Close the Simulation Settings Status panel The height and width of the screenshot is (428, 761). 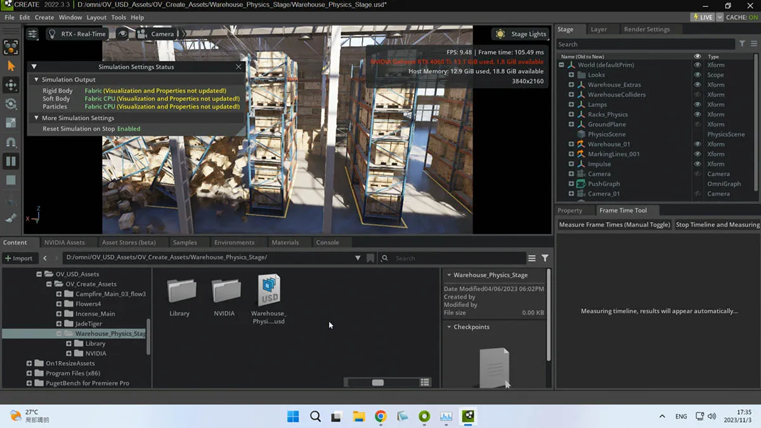[x=238, y=67]
